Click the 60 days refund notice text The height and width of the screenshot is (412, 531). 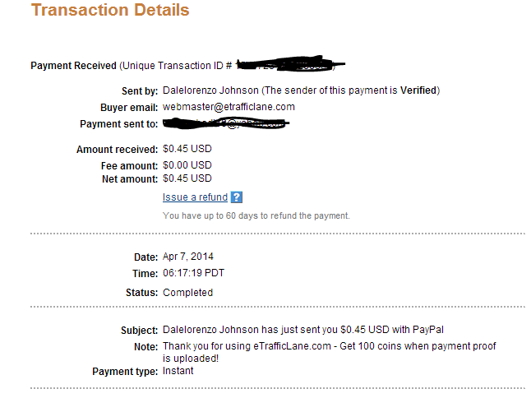pyautogui.click(x=256, y=215)
